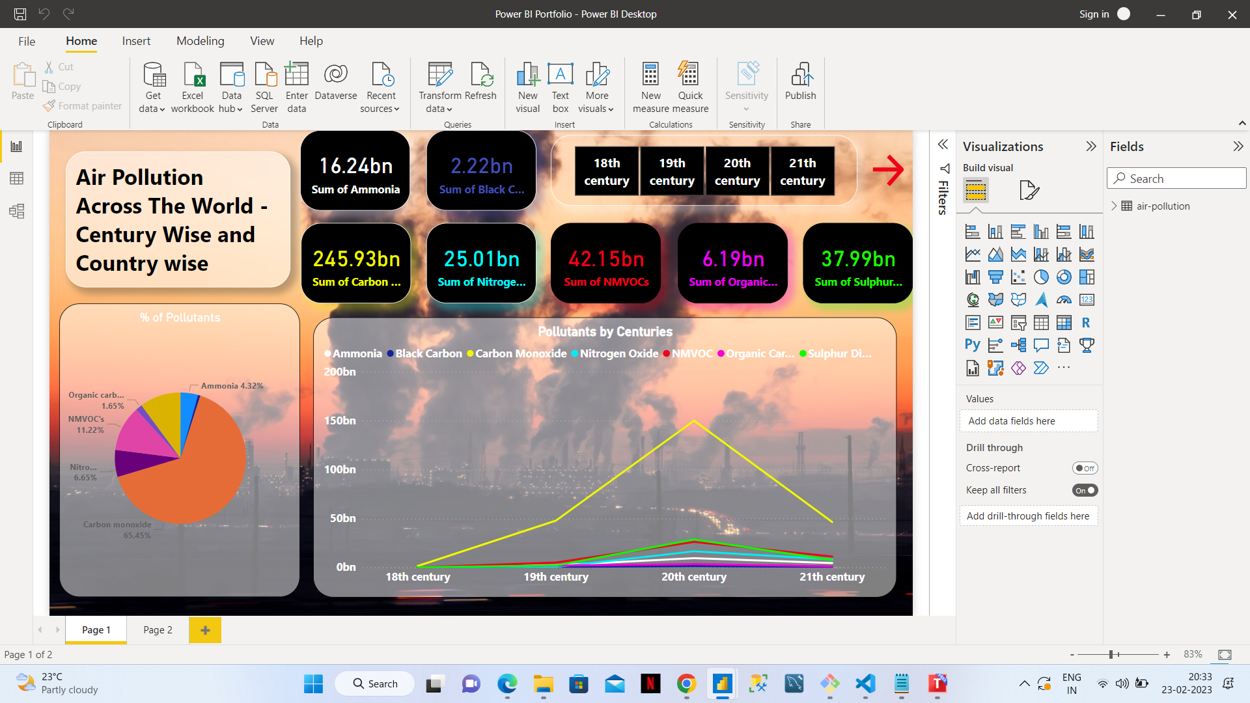Insert a Python visual
The height and width of the screenshot is (703, 1250).
973,345
